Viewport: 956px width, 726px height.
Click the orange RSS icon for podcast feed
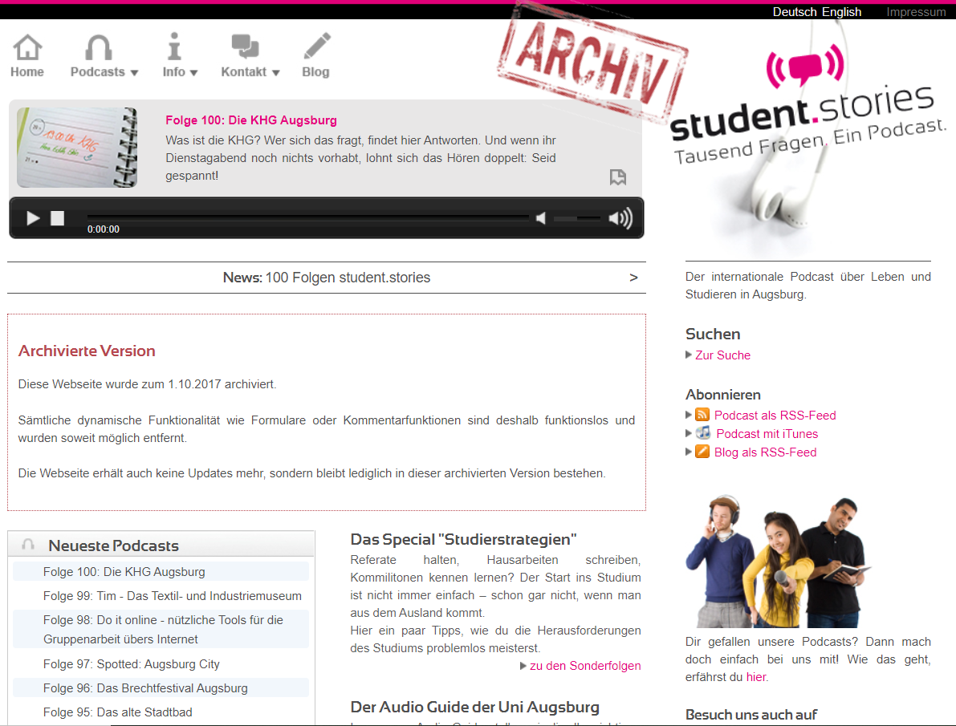coord(702,415)
